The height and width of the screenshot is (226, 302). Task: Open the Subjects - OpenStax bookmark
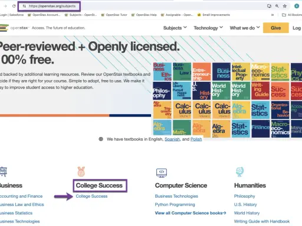coord(81,15)
